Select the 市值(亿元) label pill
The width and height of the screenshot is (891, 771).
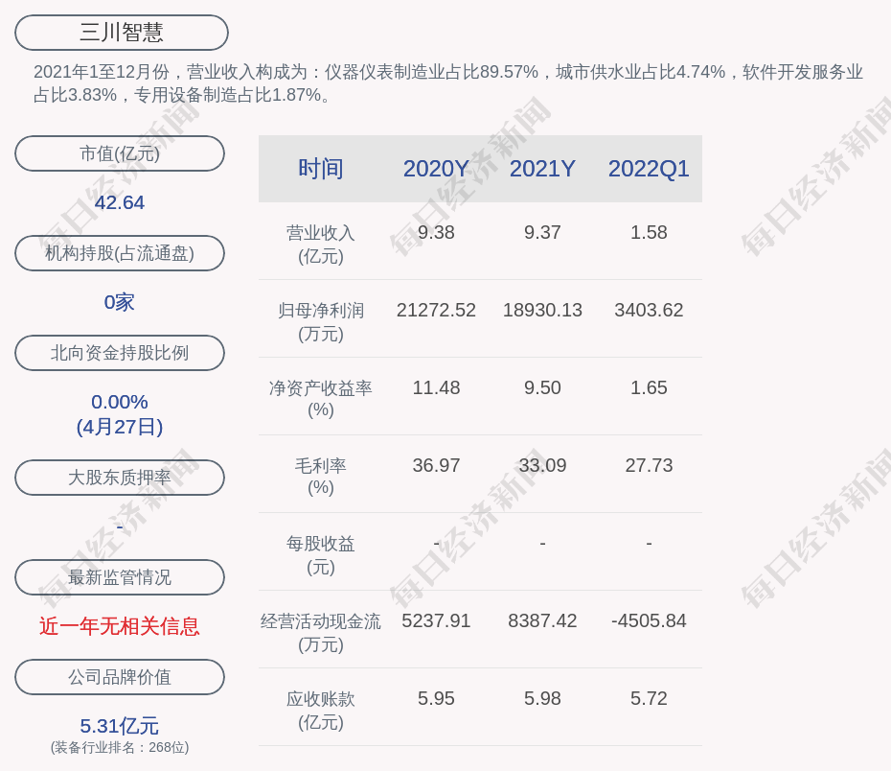[x=120, y=153]
